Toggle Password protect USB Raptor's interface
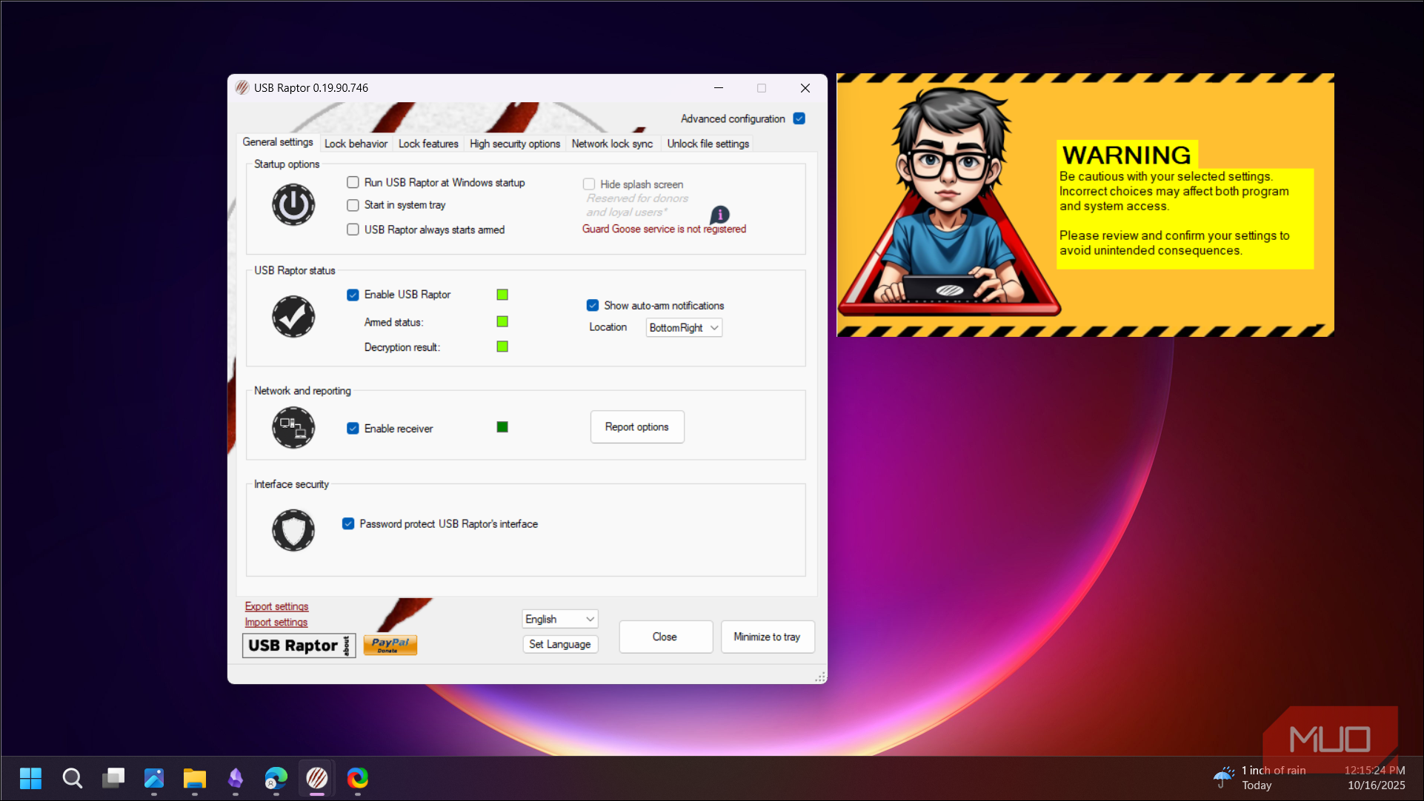The image size is (1424, 801). (348, 524)
